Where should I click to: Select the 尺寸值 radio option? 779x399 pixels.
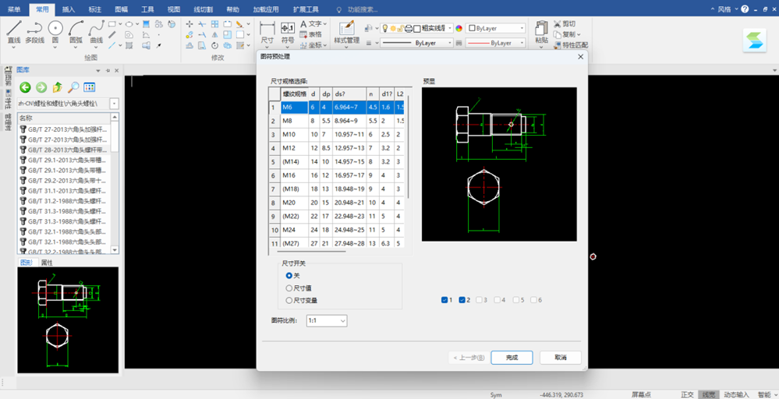[299, 288]
